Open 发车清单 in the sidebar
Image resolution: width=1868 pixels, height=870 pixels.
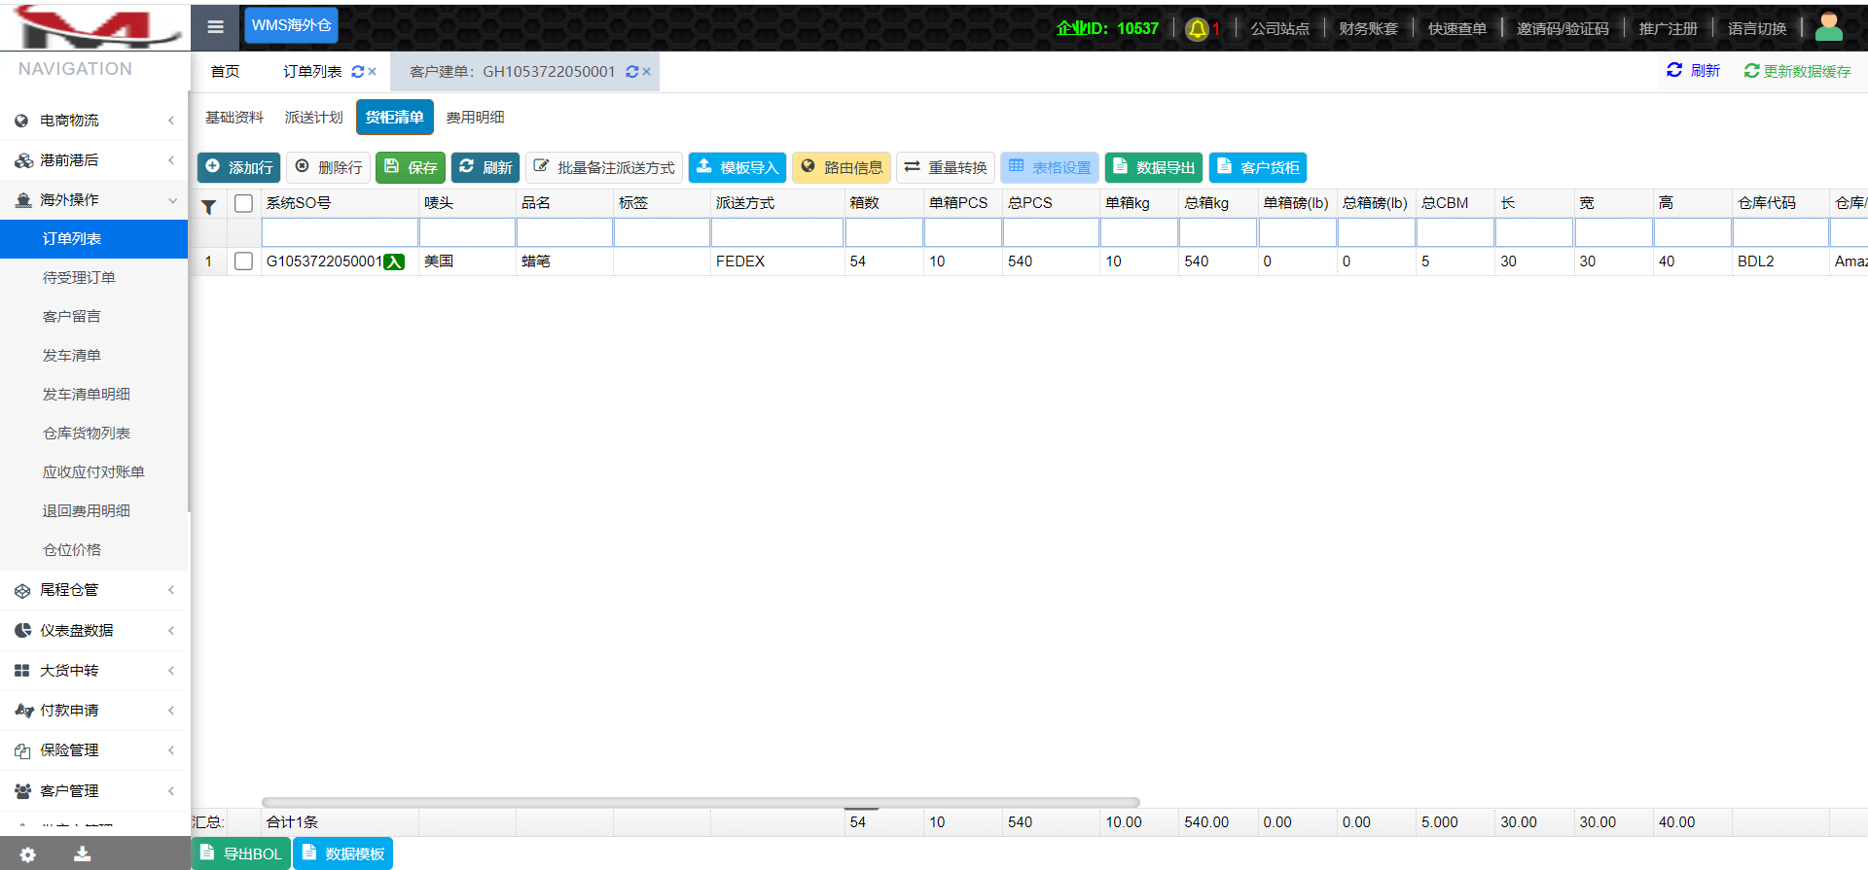(x=72, y=356)
